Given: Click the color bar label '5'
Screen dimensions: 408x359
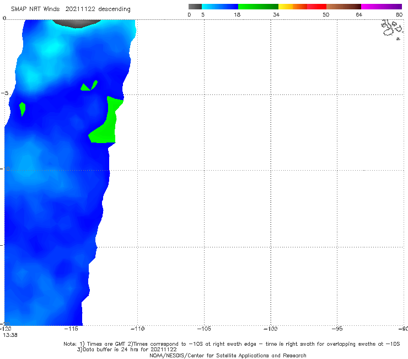Looking at the screenshot, I should pyautogui.click(x=203, y=15).
